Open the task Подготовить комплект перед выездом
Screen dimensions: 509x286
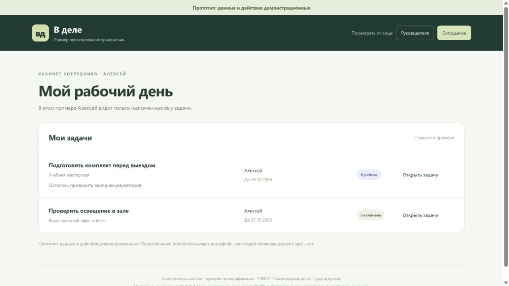point(420,175)
